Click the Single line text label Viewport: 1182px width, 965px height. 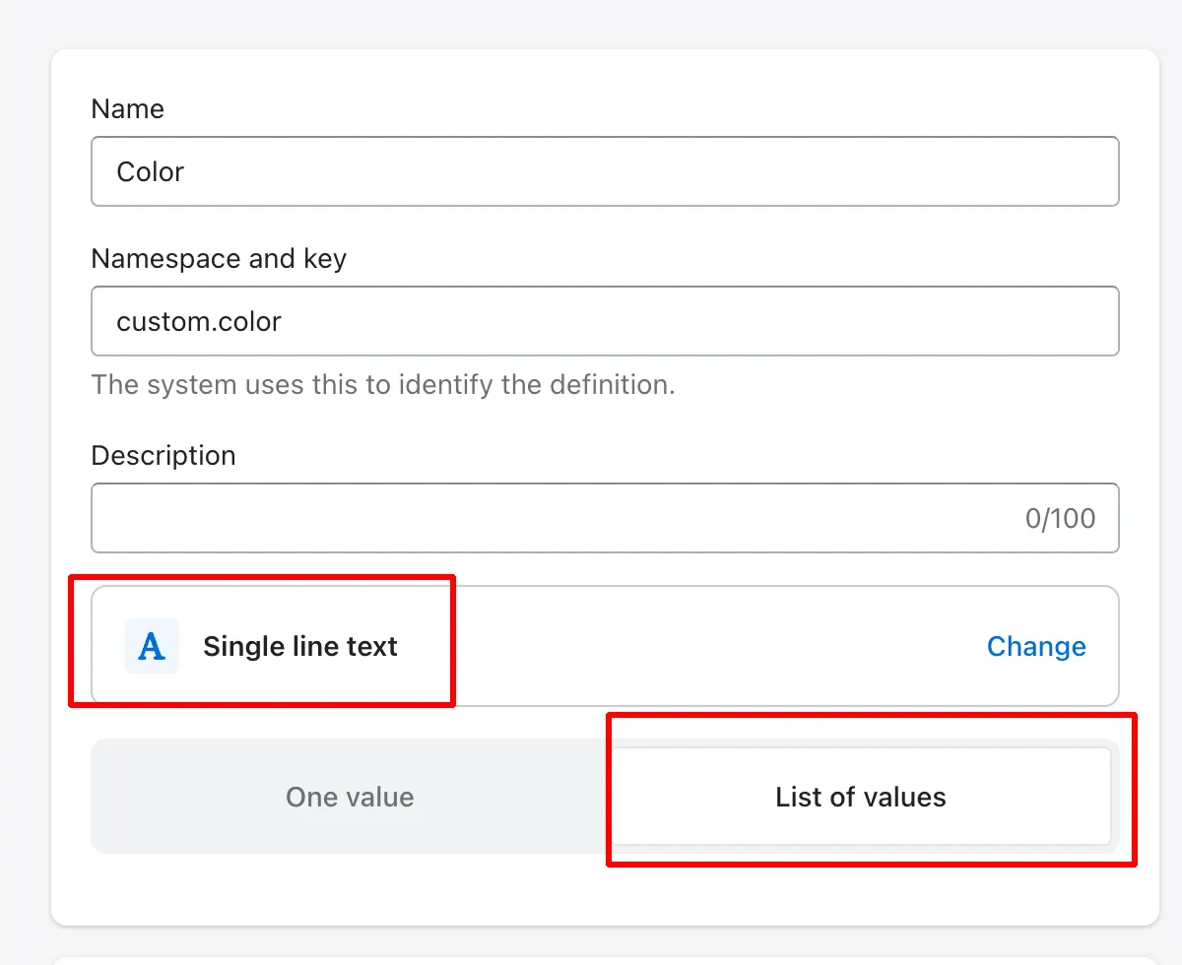click(x=300, y=646)
